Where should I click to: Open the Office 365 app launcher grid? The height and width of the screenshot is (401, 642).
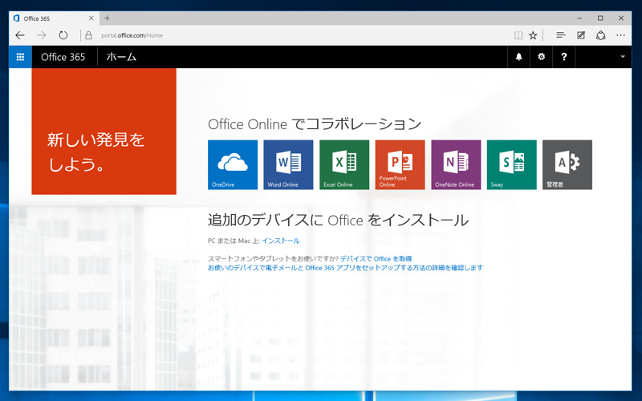tap(20, 57)
